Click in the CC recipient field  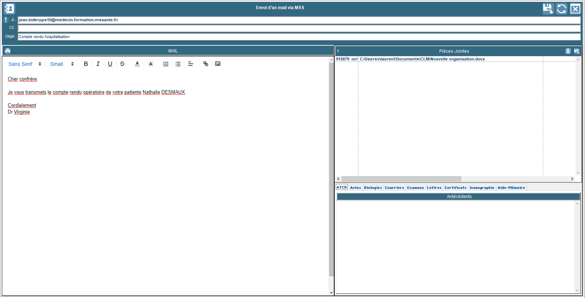[299, 28]
